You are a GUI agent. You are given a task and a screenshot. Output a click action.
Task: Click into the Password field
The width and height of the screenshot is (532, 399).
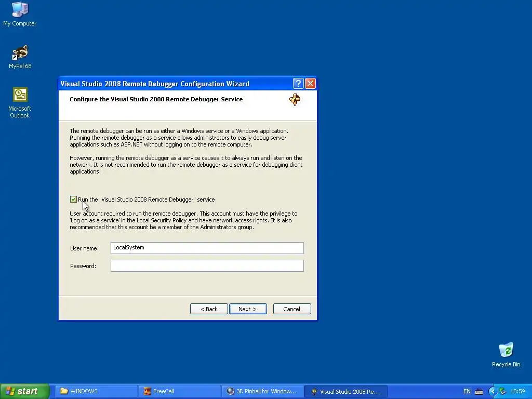[207, 265]
